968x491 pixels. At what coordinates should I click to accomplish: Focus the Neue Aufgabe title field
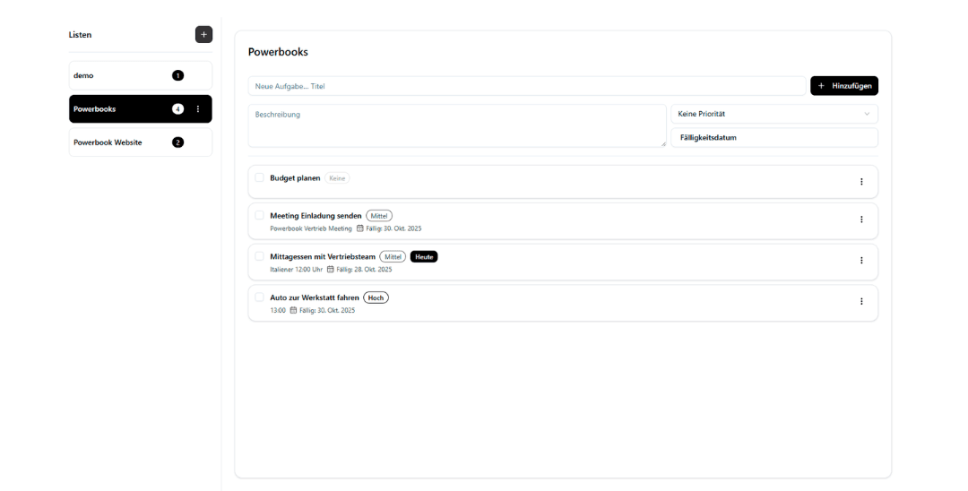[526, 86]
